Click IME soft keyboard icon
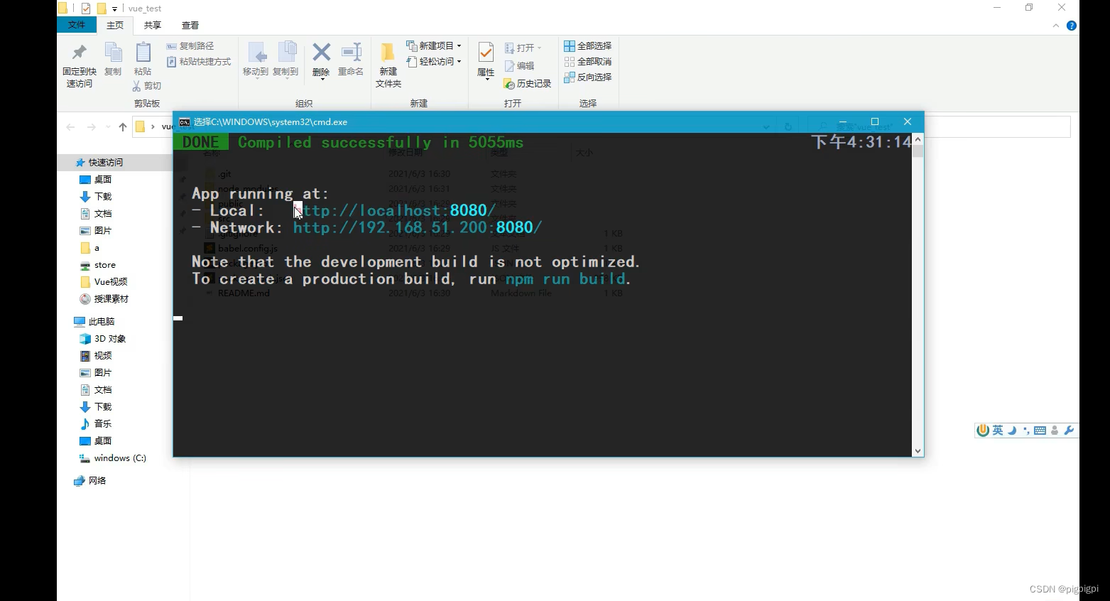Image resolution: width=1110 pixels, height=601 pixels. pos(1040,431)
